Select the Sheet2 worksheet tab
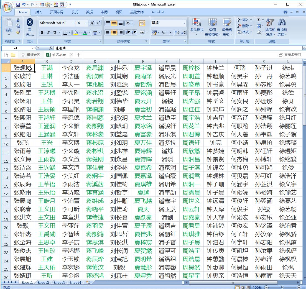306x289 pixels. [43, 283]
